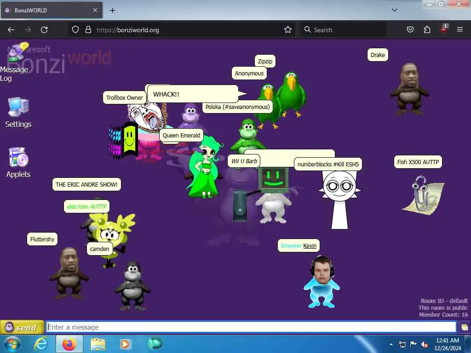
Task: Open Windows Media Player taskbar icon
Action: click(x=126, y=344)
